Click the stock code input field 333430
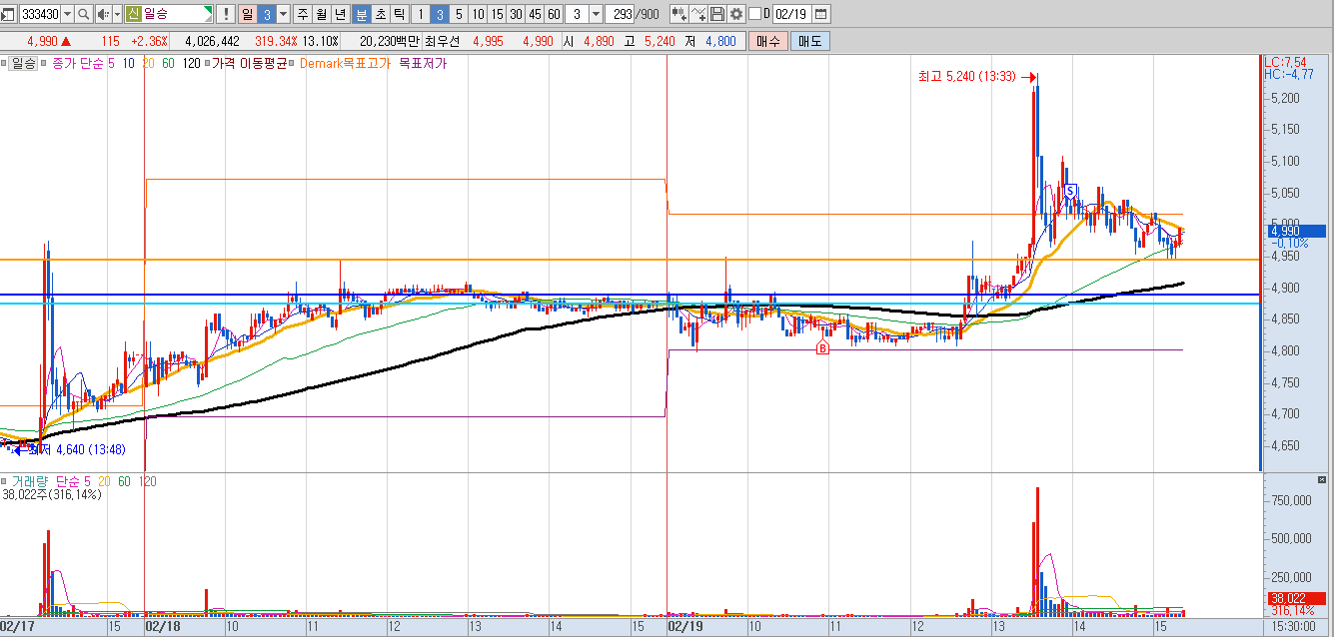This screenshot has height=637, width=1334. tap(40, 14)
